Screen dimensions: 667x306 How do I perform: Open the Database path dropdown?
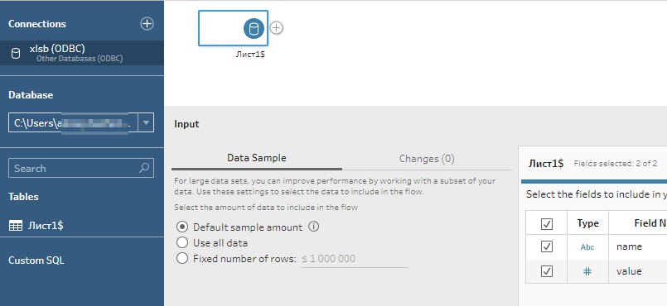tap(146, 122)
